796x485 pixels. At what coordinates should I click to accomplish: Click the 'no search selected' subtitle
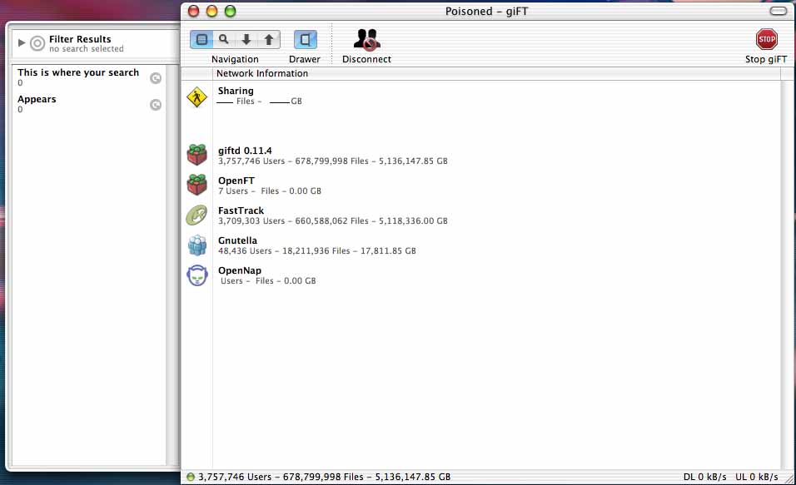[x=87, y=49]
